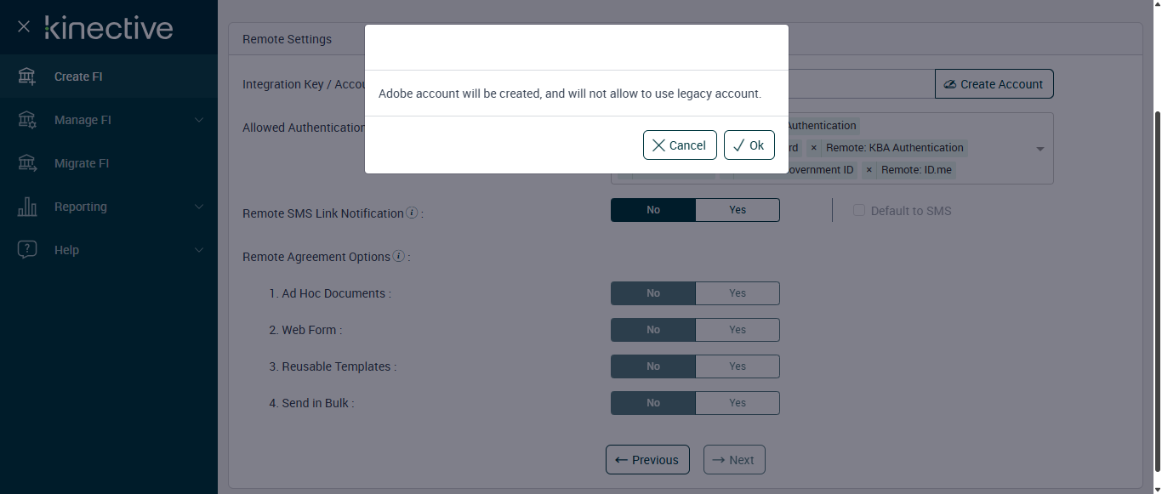Expand the Reporting menu chevron

[199, 207]
